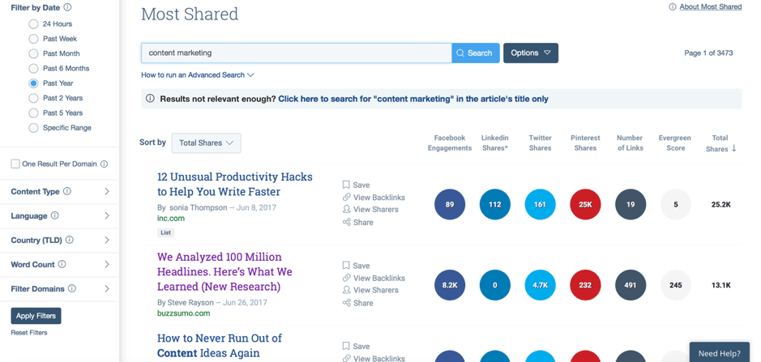Click the Language info icon
The image size is (761, 362).
tap(55, 215)
